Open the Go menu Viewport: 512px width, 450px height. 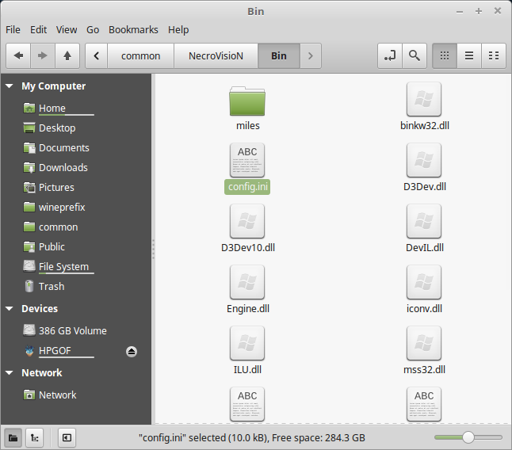(93, 29)
